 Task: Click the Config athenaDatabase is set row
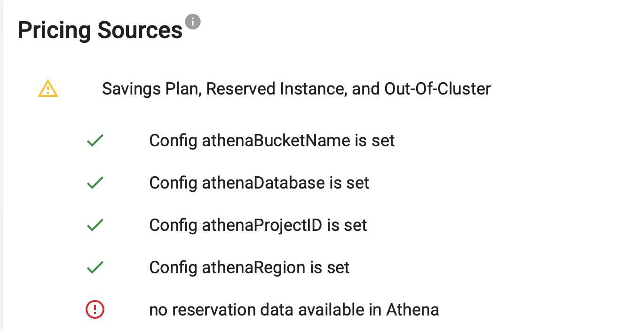click(259, 182)
